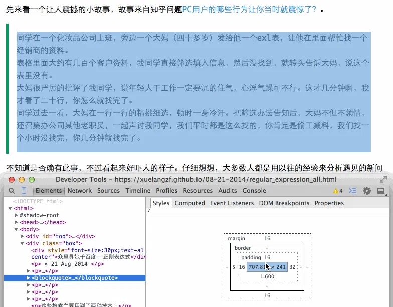
Task: Open DevTools settings gear icon
Action: click(x=367, y=191)
